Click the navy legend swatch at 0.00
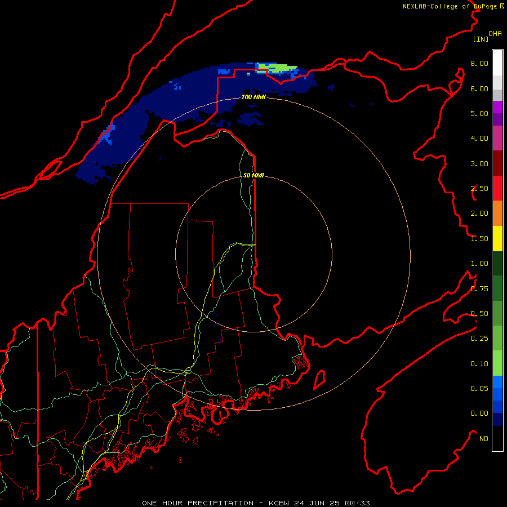The image size is (507, 507). click(497, 419)
